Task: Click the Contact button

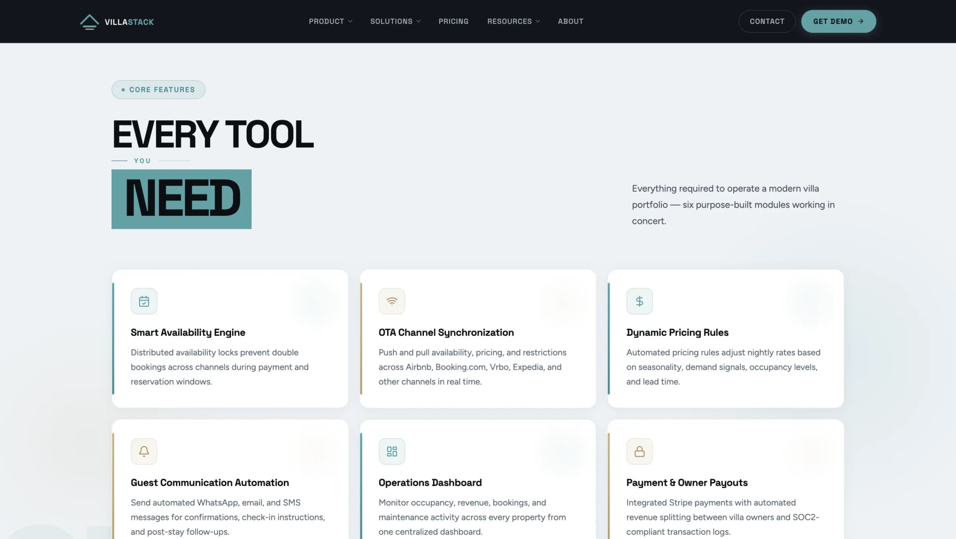Action: [767, 21]
